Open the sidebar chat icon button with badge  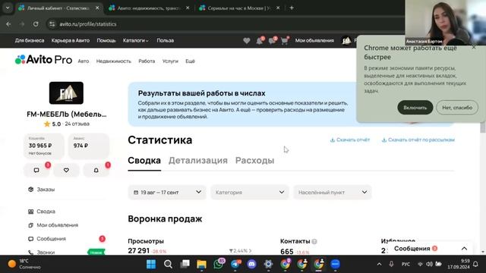pos(36,170)
